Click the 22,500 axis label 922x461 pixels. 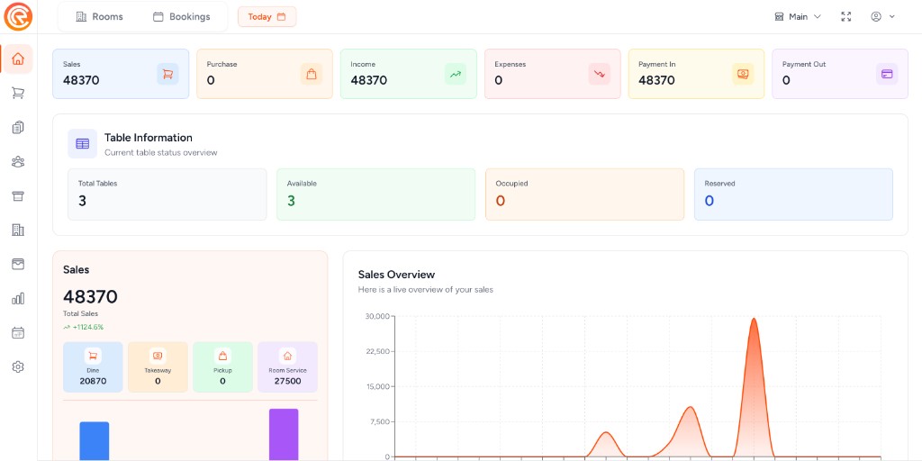click(x=377, y=352)
